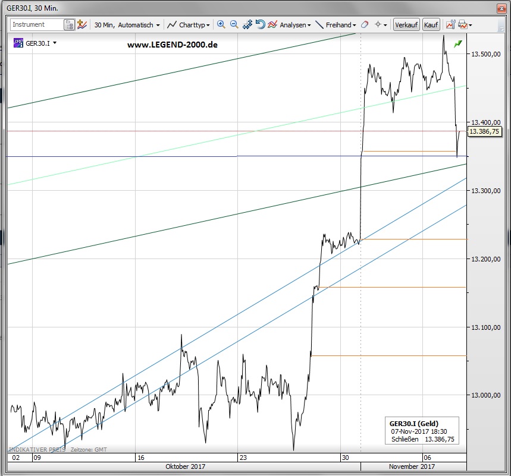Click the green arrow icon in chart corner
The image size is (511, 476).
458,44
